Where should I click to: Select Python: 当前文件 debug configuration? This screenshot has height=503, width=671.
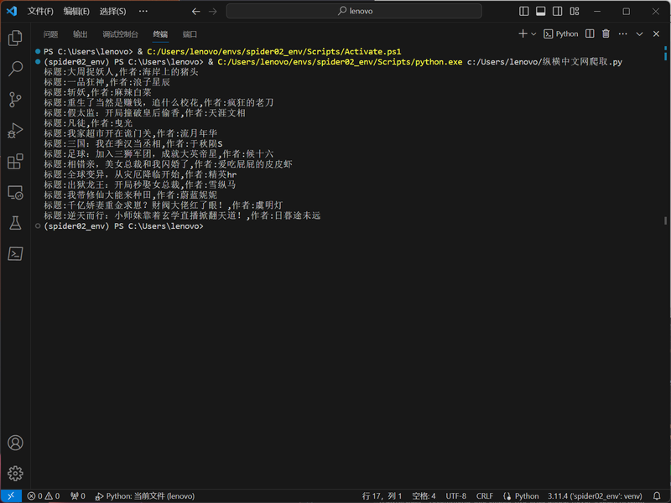pyautogui.click(x=145, y=496)
